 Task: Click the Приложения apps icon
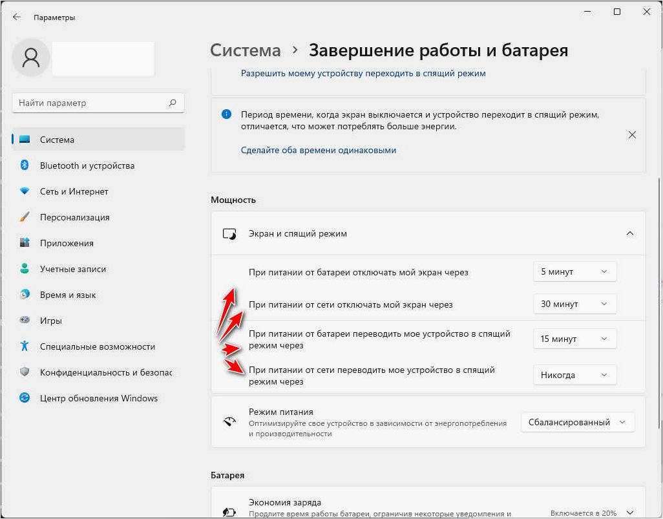click(x=25, y=243)
